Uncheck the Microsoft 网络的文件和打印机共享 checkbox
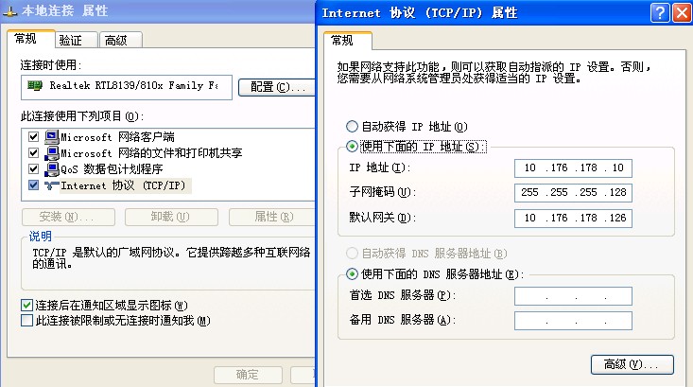This screenshot has height=387, width=693. 34,152
